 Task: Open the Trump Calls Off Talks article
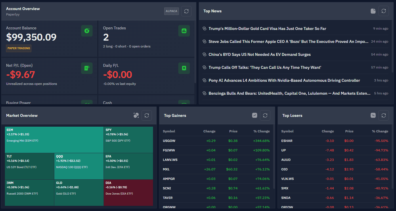pyautogui.click(x=265, y=67)
